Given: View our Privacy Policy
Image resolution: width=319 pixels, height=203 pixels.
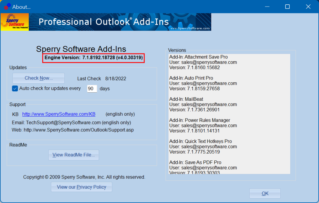Looking at the screenshot, I should click(x=81, y=187).
